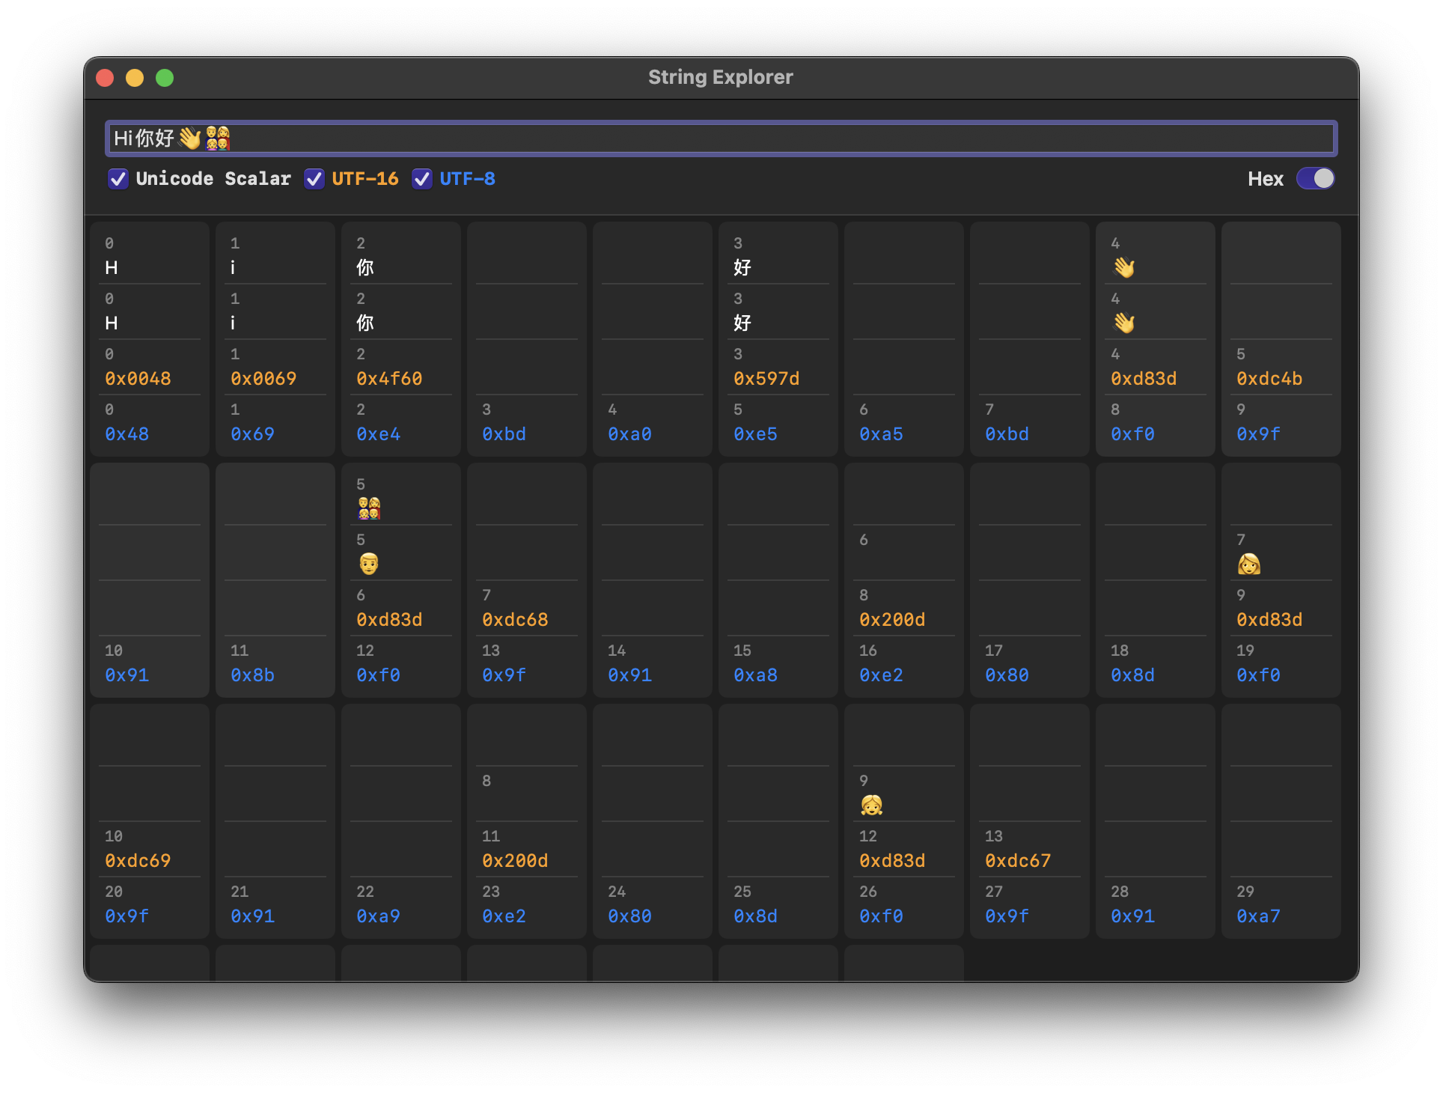
Task: Click the 0xdc69 UTF-16 code unit
Action: pyautogui.click(x=138, y=861)
